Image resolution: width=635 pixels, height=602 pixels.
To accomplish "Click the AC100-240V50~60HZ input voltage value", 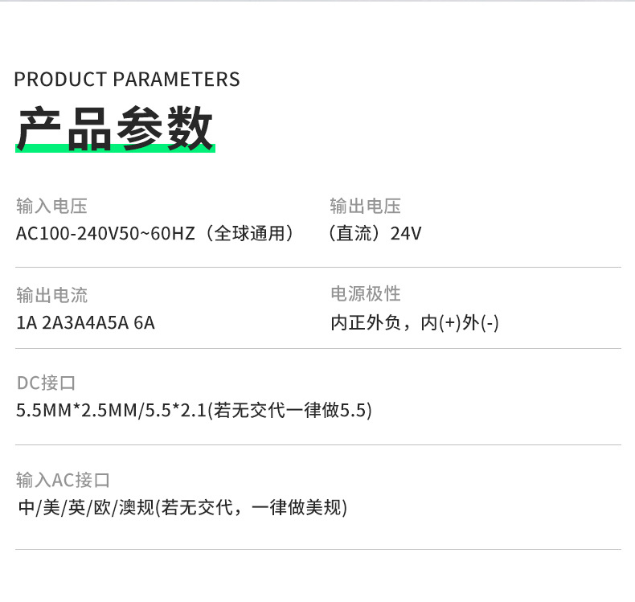I will [x=104, y=234].
